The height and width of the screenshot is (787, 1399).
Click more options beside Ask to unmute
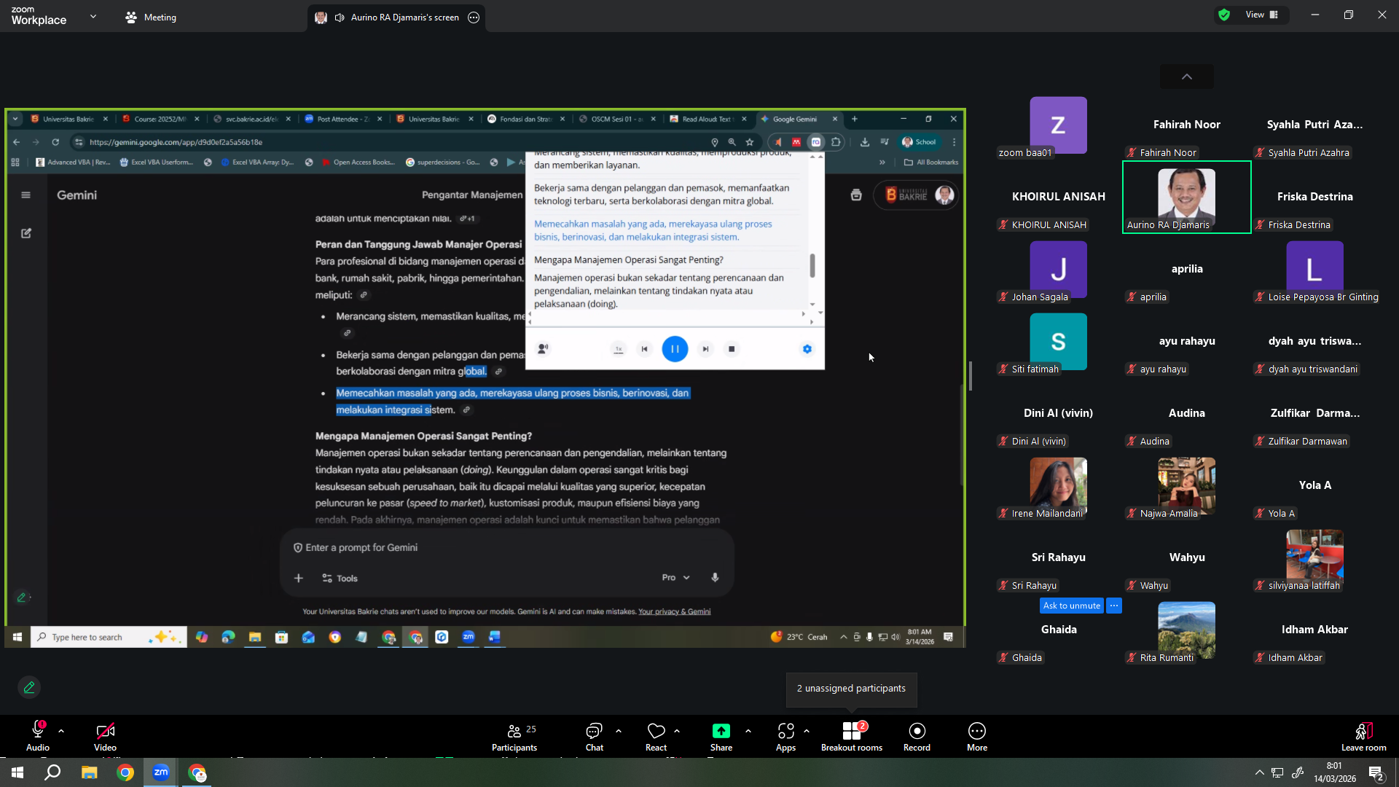point(1114,606)
